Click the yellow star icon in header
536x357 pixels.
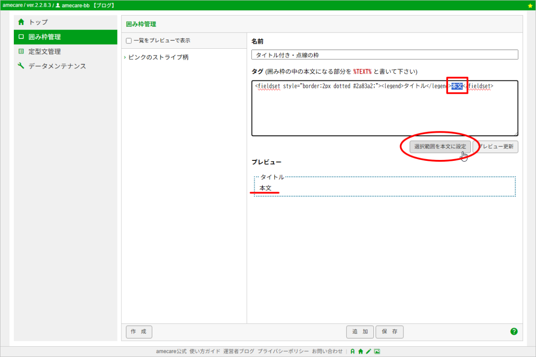(530, 5)
